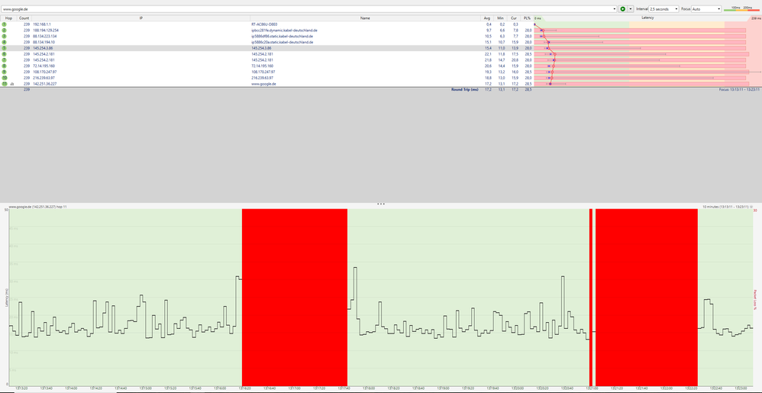Select the 142.251.36.227 IP cell
Viewport: 762px width, 393px height.
(45, 83)
